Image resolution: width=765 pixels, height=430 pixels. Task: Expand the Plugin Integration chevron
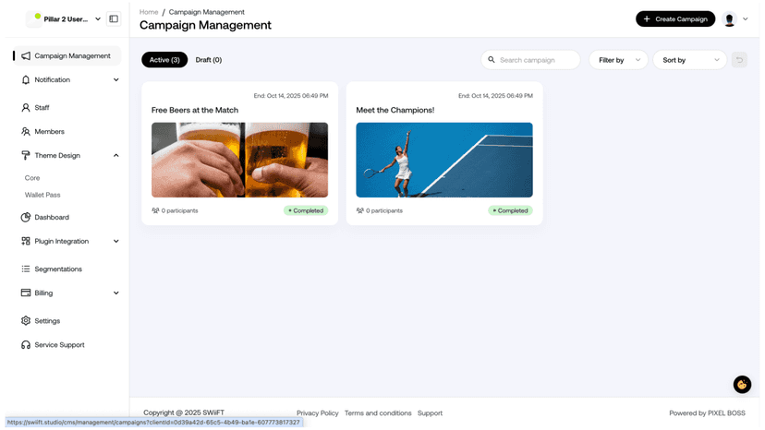[116, 242]
